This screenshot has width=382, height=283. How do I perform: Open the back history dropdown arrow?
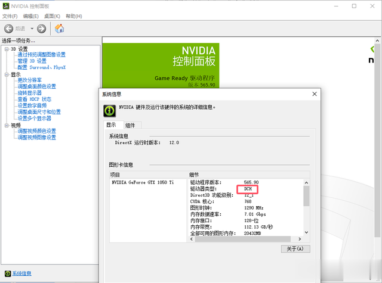[32, 29]
